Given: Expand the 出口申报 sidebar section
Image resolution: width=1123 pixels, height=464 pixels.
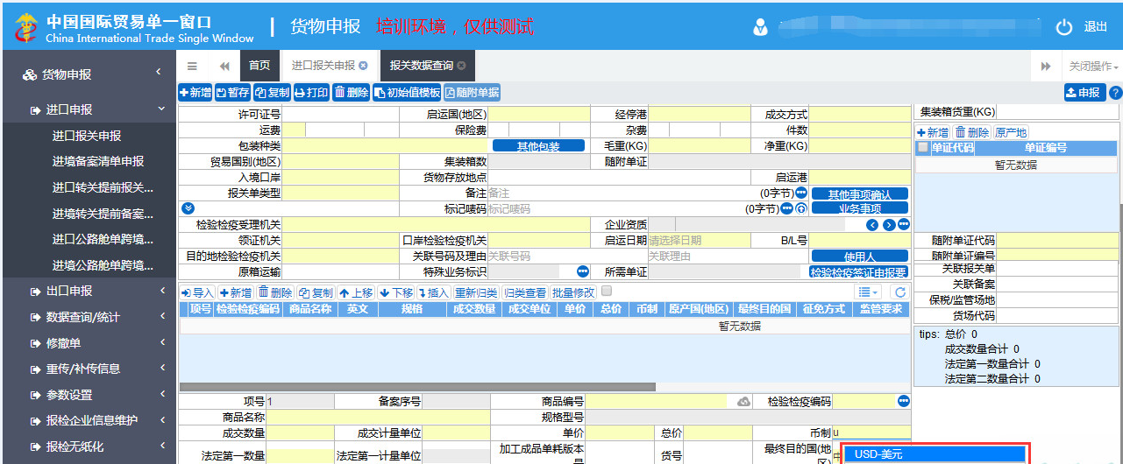Looking at the screenshot, I should [x=88, y=291].
